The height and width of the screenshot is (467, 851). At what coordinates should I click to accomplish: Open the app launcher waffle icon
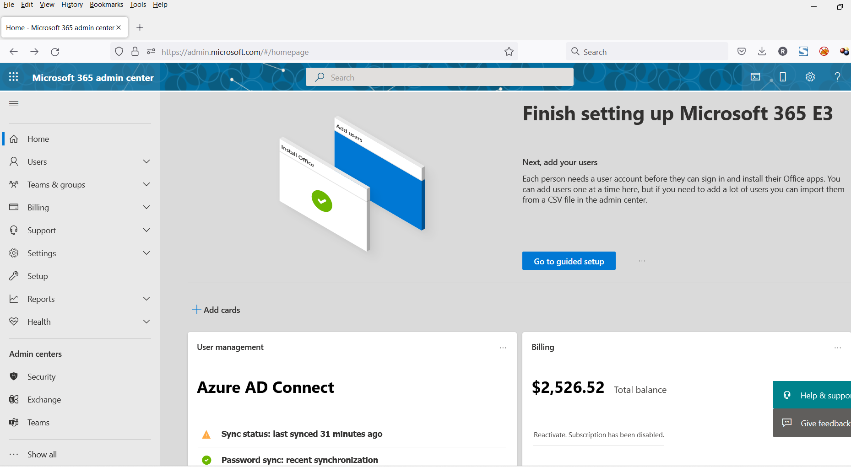tap(14, 77)
